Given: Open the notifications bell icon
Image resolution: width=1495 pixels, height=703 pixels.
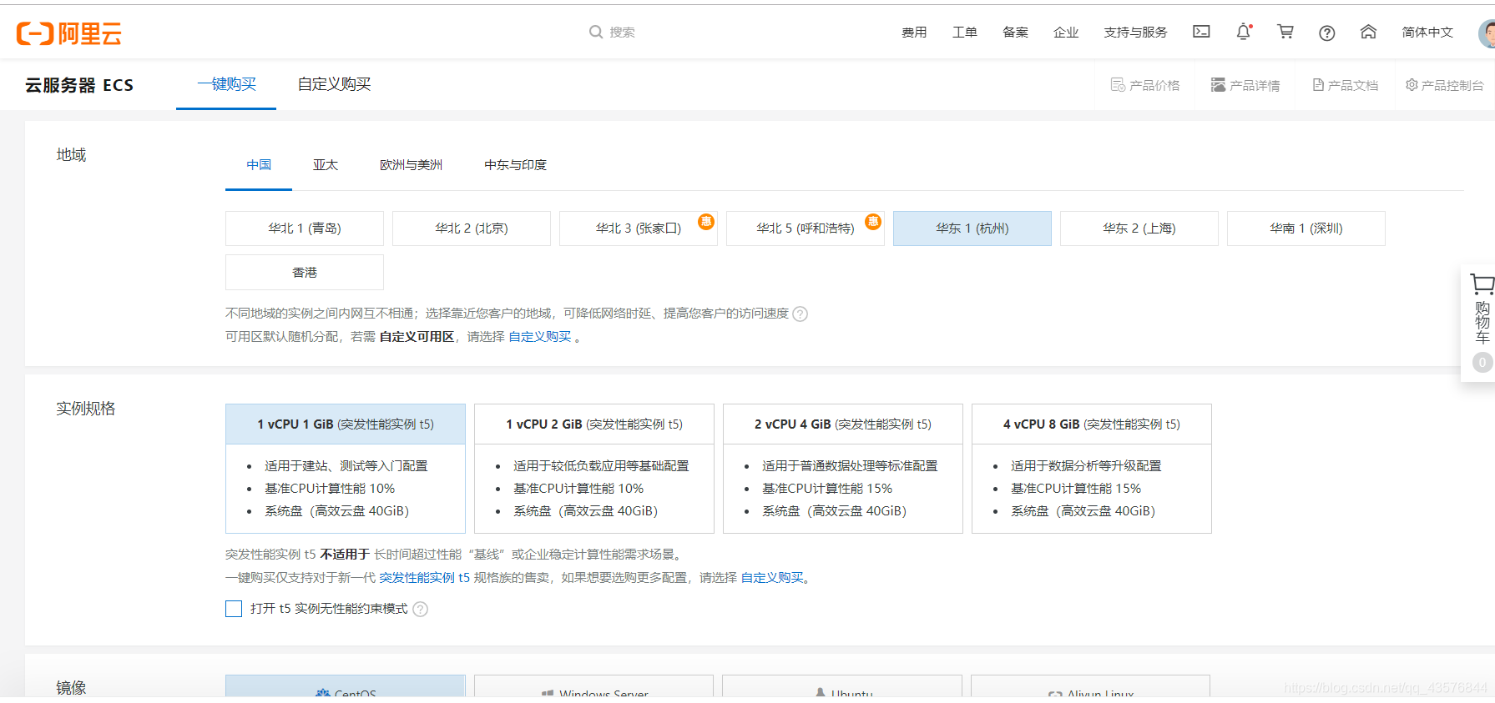Looking at the screenshot, I should tap(1244, 32).
